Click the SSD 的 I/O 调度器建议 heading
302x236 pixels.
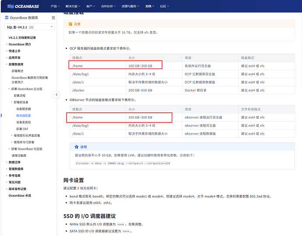(90, 216)
